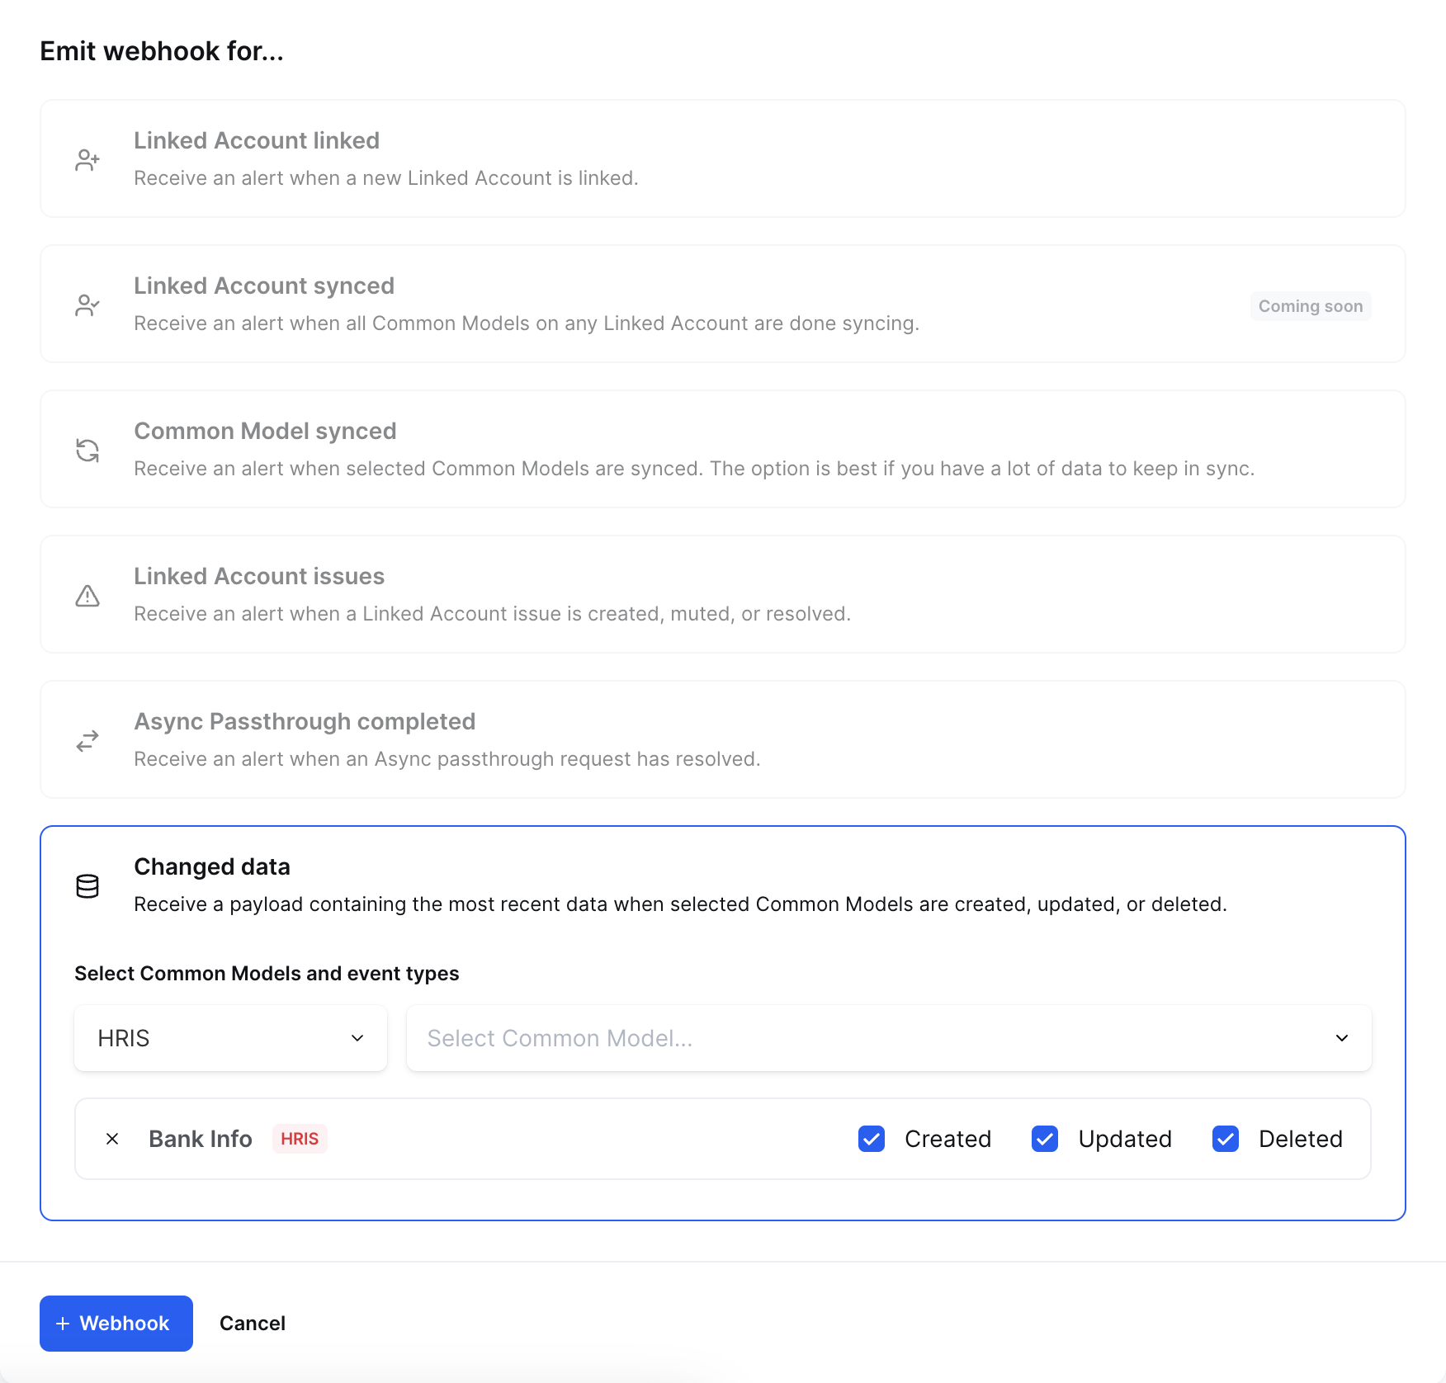1446x1383 pixels.
Task: Click the Linked Account linked person-plus icon
Action: (87, 159)
